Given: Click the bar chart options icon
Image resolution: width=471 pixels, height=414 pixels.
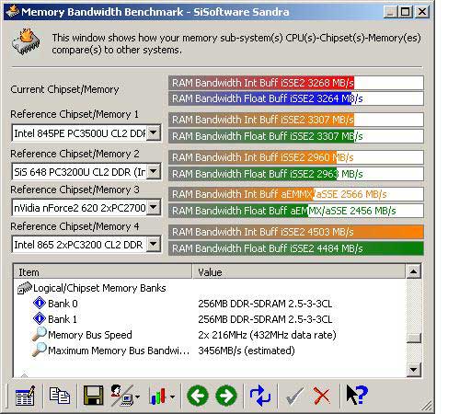Looking at the screenshot, I should coord(157,397).
